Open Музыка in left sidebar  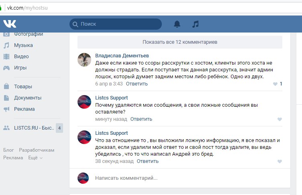[23, 45]
